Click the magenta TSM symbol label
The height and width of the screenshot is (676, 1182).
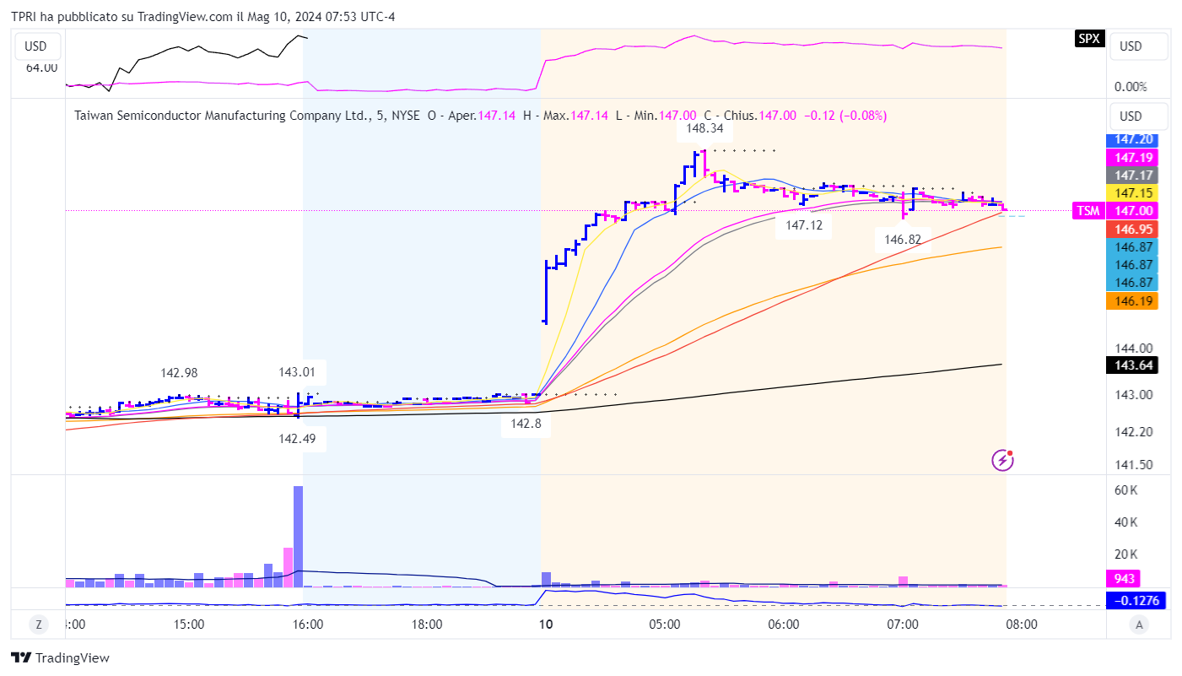[x=1088, y=211]
